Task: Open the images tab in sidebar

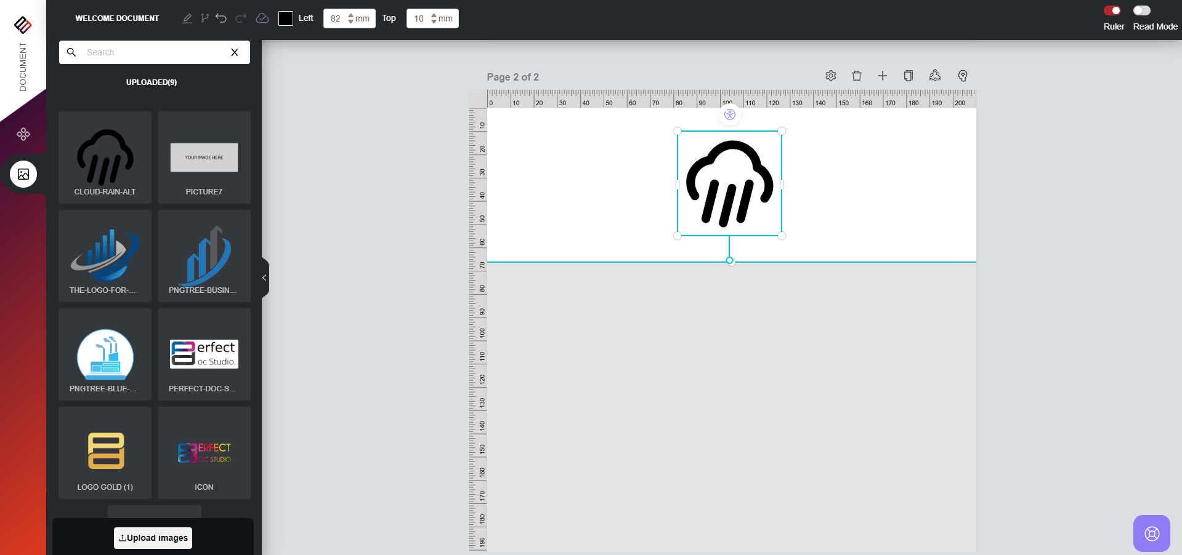Action: coord(23,174)
